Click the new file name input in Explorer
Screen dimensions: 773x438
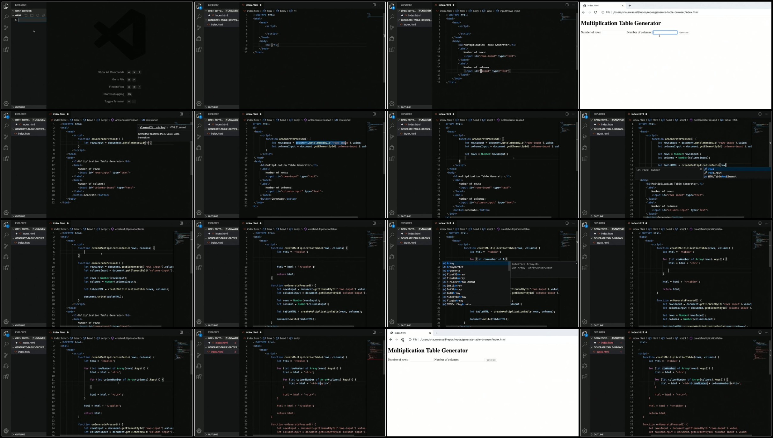pyautogui.click(x=32, y=20)
